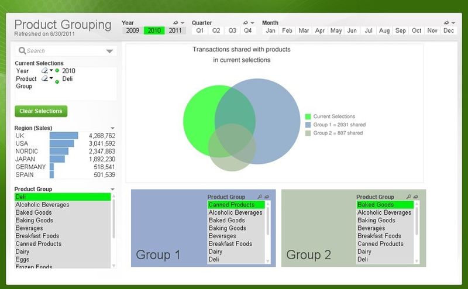468x289 pixels.
Task: Choose Baking Goods in Group 1 list
Action: pos(236,228)
